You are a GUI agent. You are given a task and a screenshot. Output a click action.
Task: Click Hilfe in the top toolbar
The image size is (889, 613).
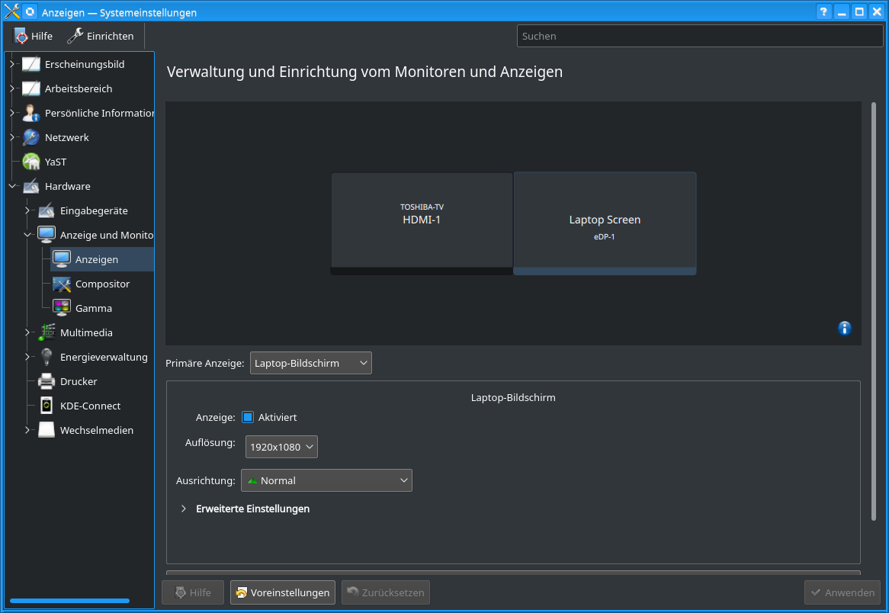click(34, 36)
